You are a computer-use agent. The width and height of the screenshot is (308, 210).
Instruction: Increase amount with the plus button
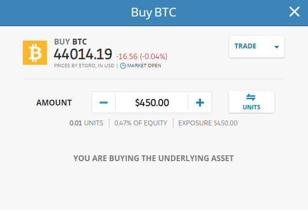click(200, 103)
